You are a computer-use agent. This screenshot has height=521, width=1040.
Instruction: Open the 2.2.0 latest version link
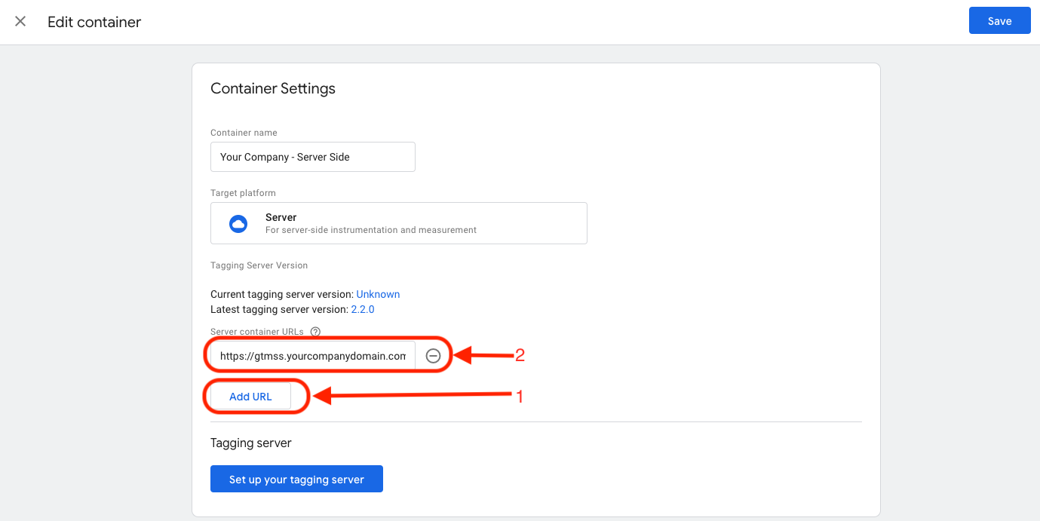363,309
